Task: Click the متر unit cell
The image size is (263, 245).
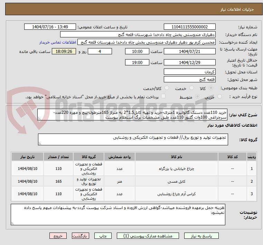Action: click(120, 181)
